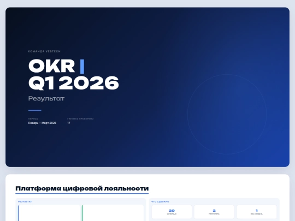Viewport: 295px width, 221px height.
Task: Click the 'Q1 2026' heading
Action: point(74,83)
